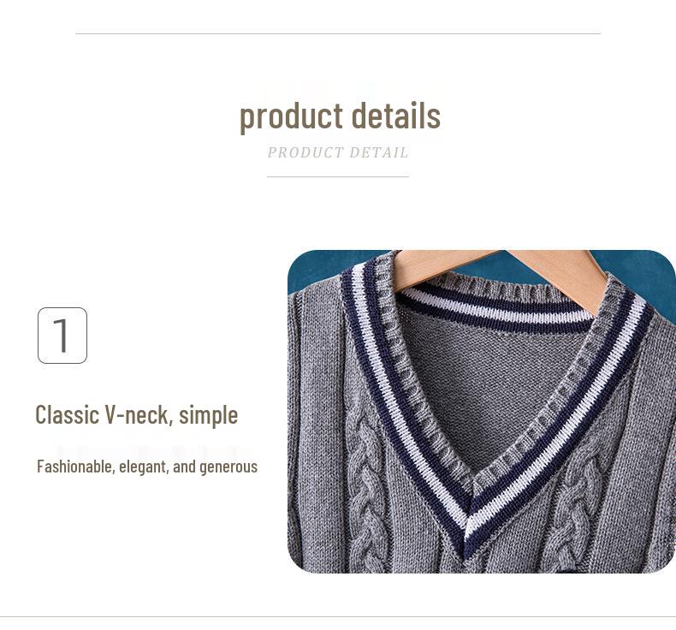Click the numbered "1" box icon
Screen dimensions: 676x630
click(x=62, y=336)
